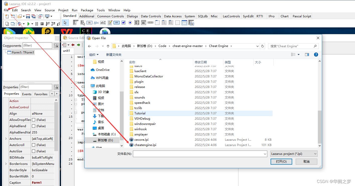Toggle the AutoSize checkbox

click(33, 151)
